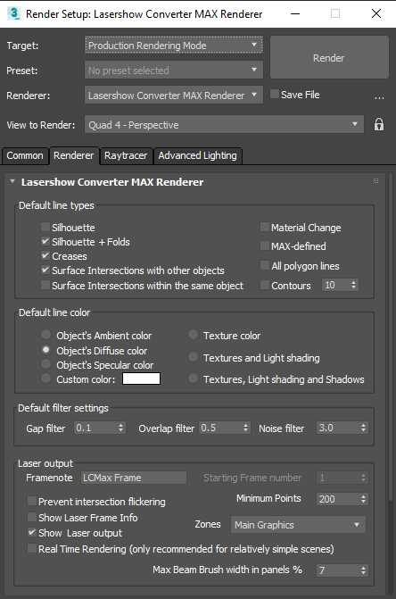
Task: Open the Target rendering mode dropdown
Action: pyautogui.click(x=174, y=46)
